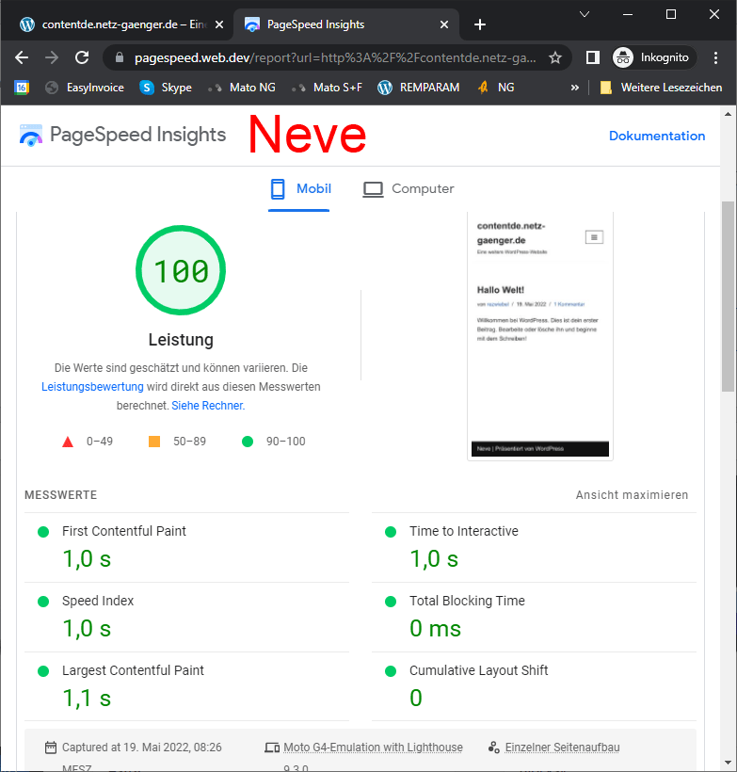Click the scrollbar down arrow
Screen dimensions: 737x772
click(729, 763)
